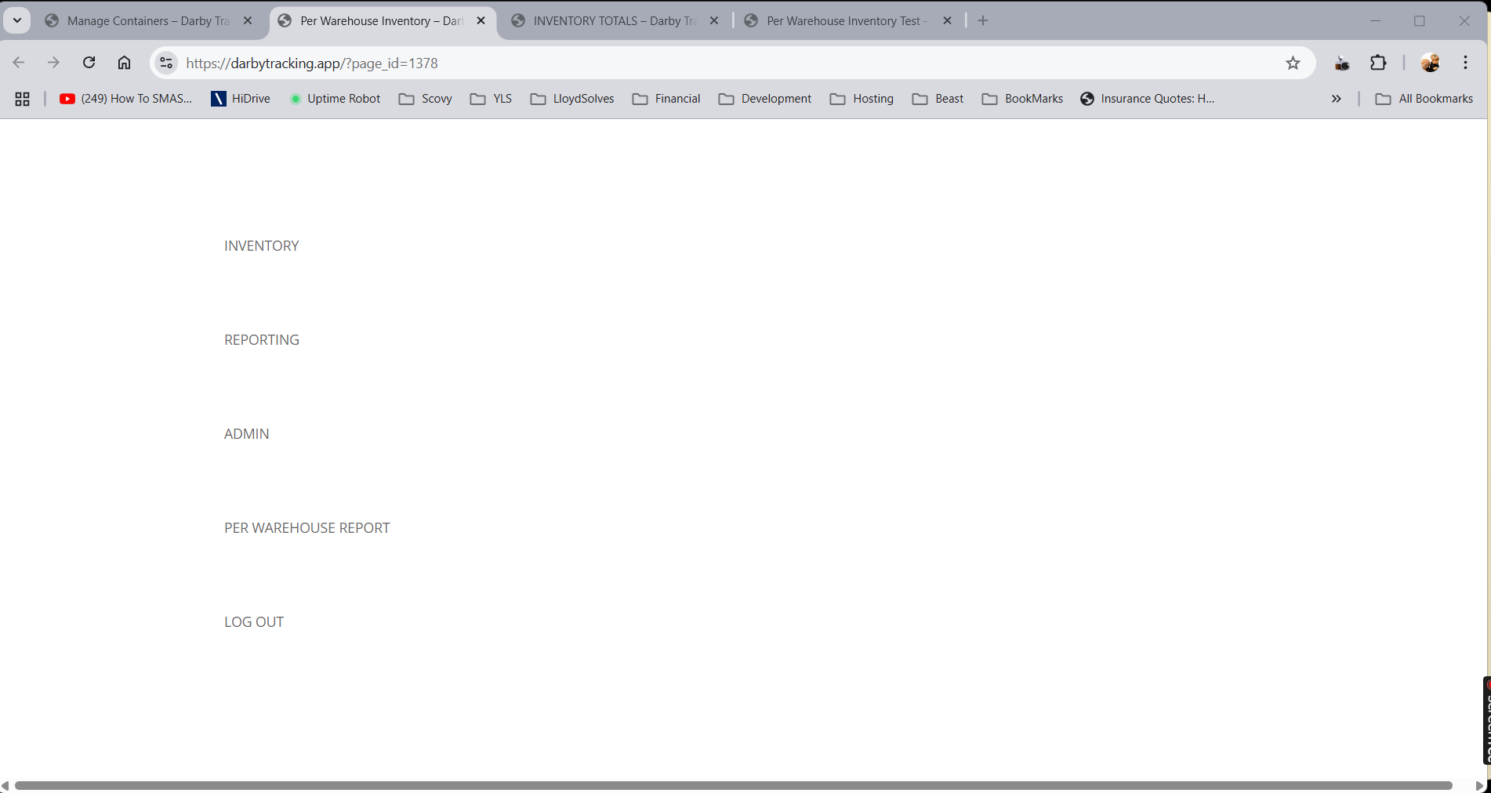The height and width of the screenshot is (793, 1491).
Task: Open a new browser tab
Action: click(x=983, y=21)
